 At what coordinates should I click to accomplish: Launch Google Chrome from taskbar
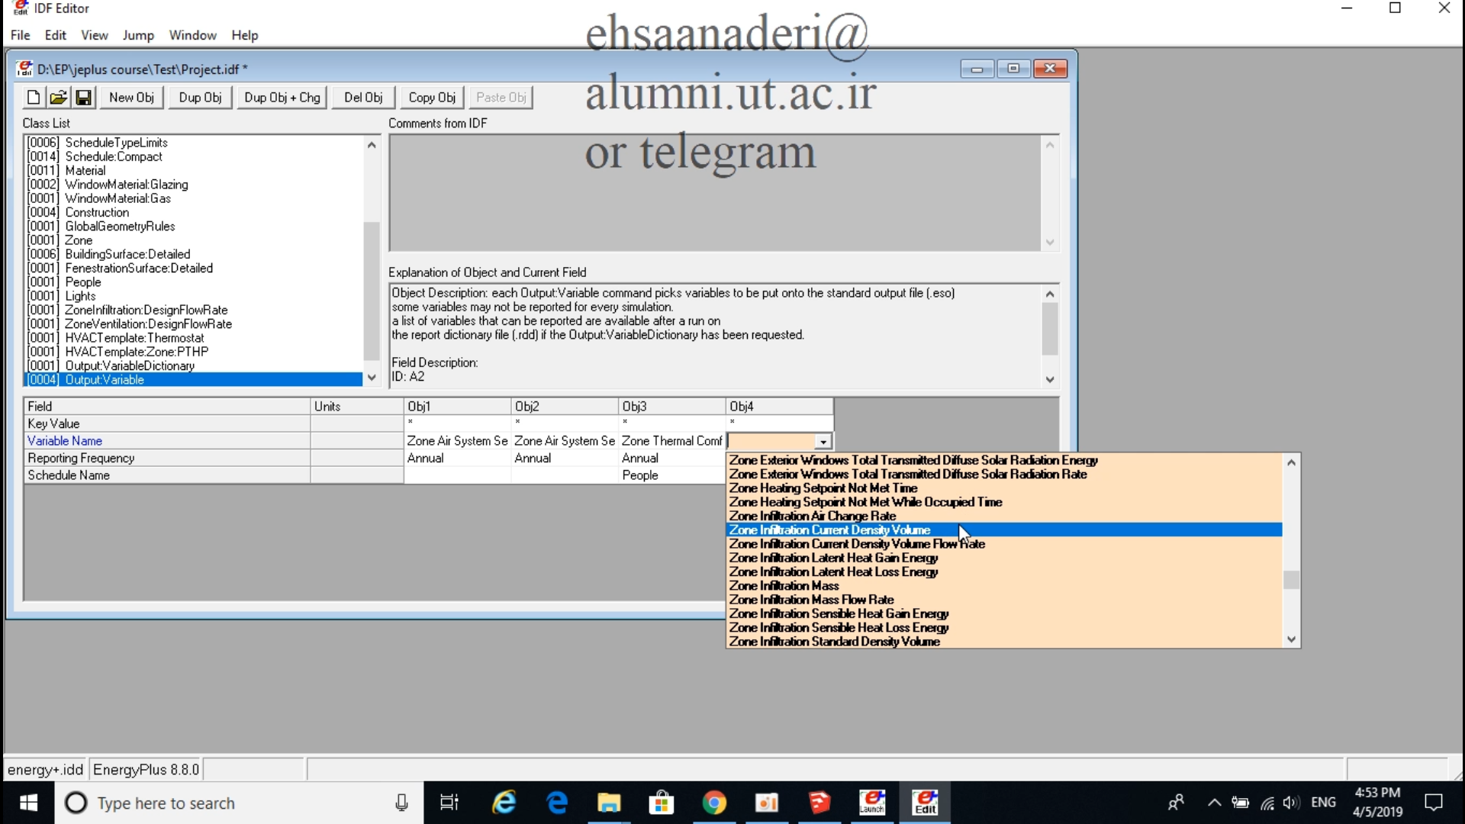714,803
